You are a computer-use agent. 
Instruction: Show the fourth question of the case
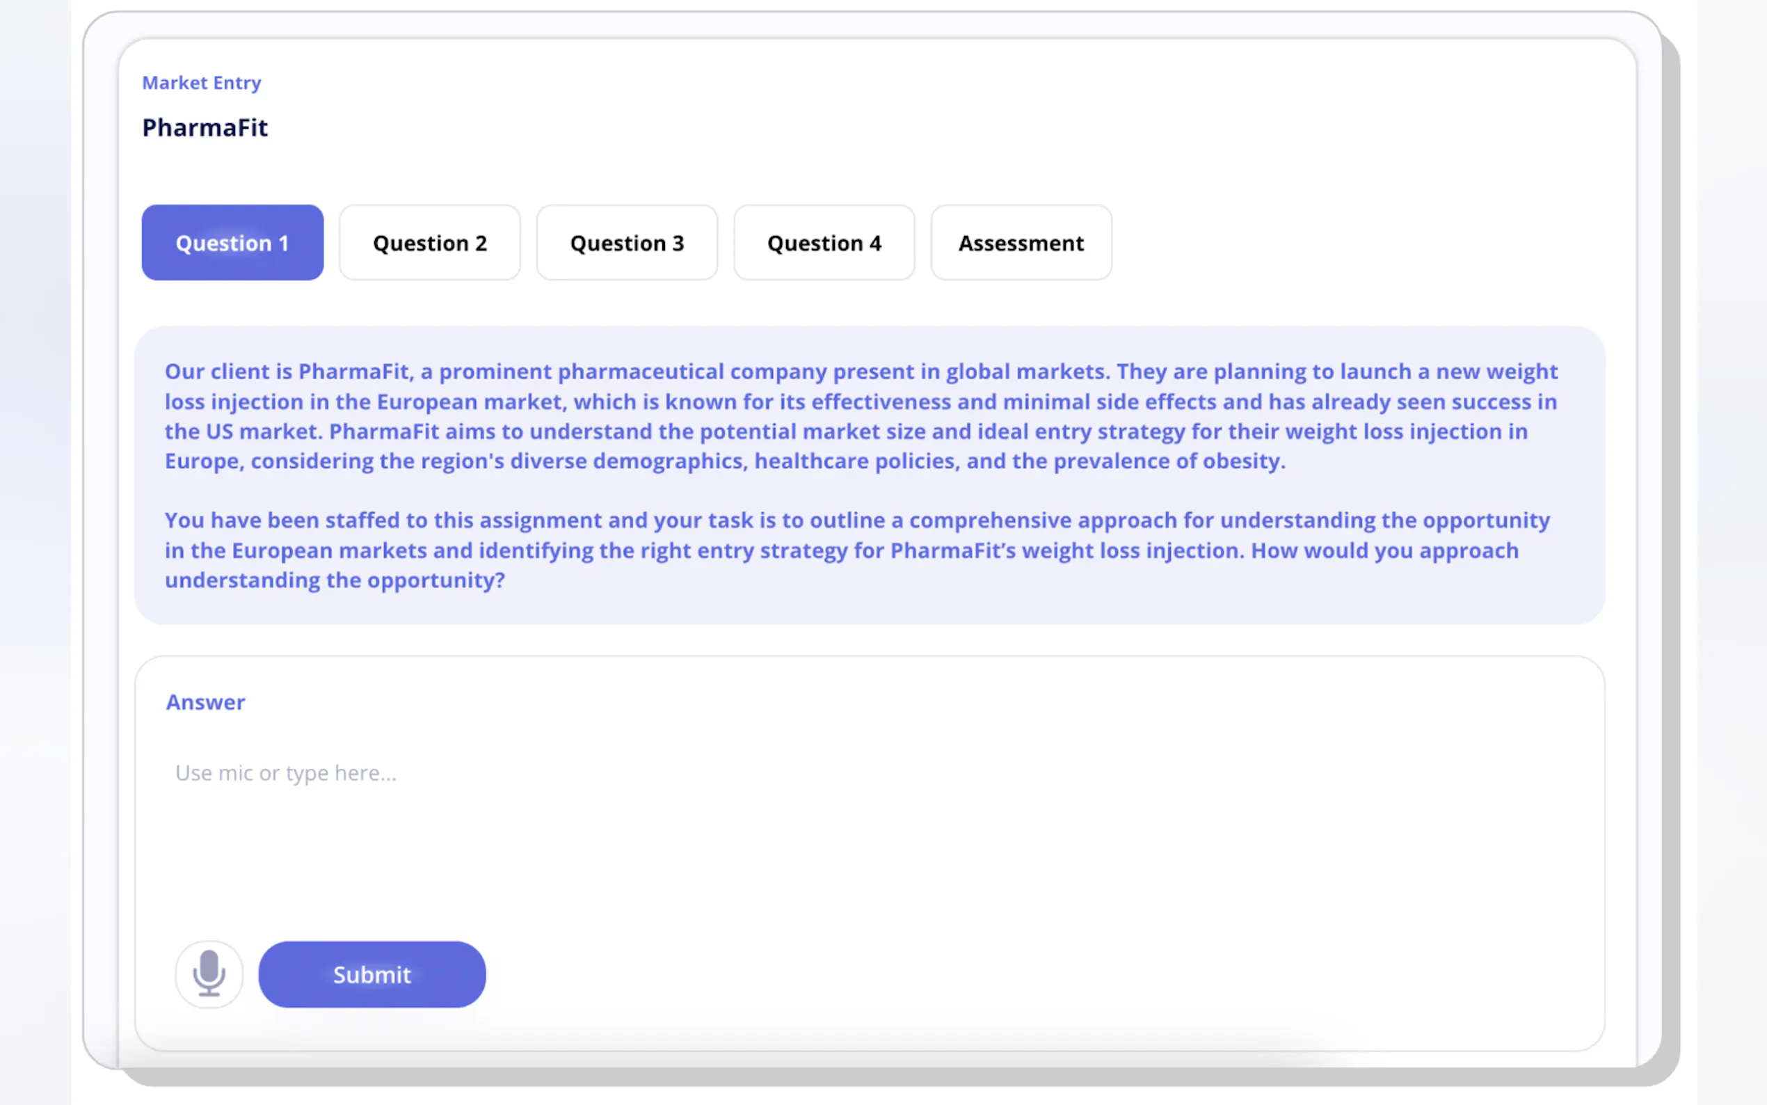(x=824, y=243)
